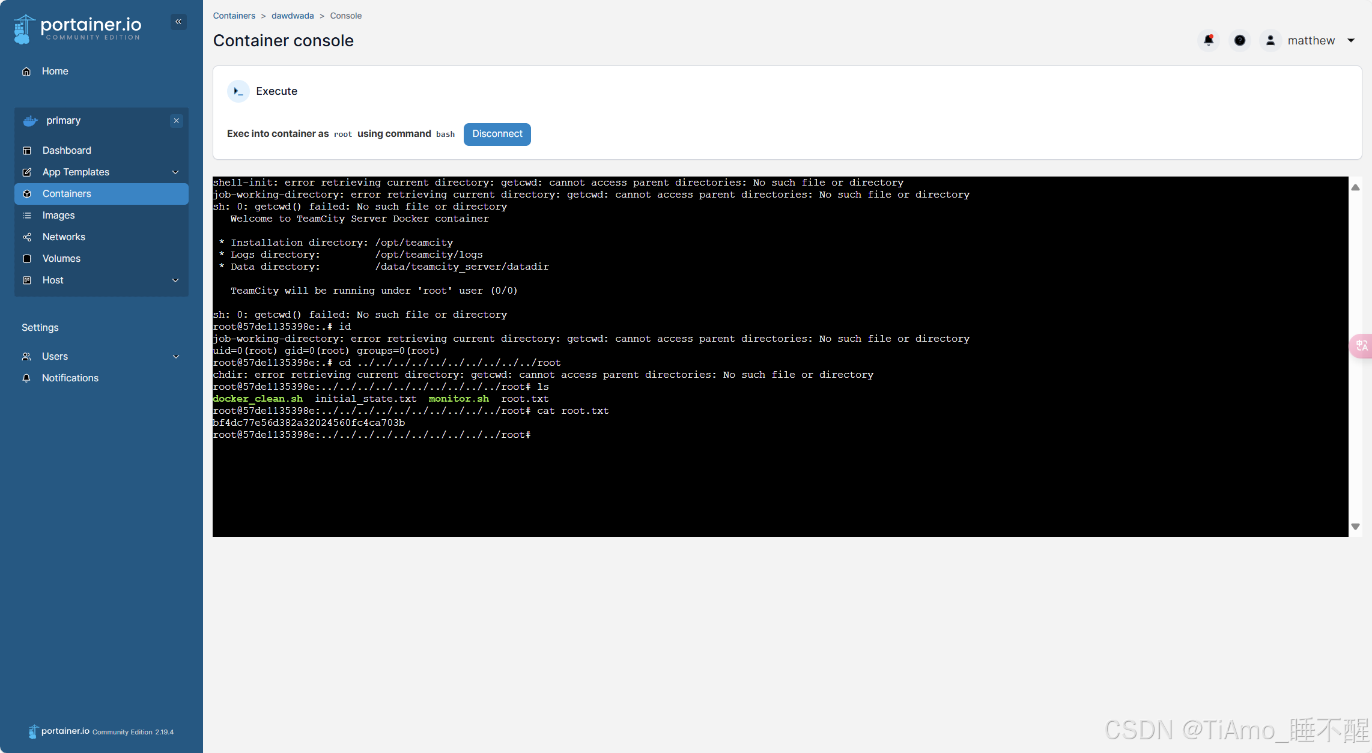Open the Host menu item
Viewport: 1372px width, 753px height.
[102, 280]
